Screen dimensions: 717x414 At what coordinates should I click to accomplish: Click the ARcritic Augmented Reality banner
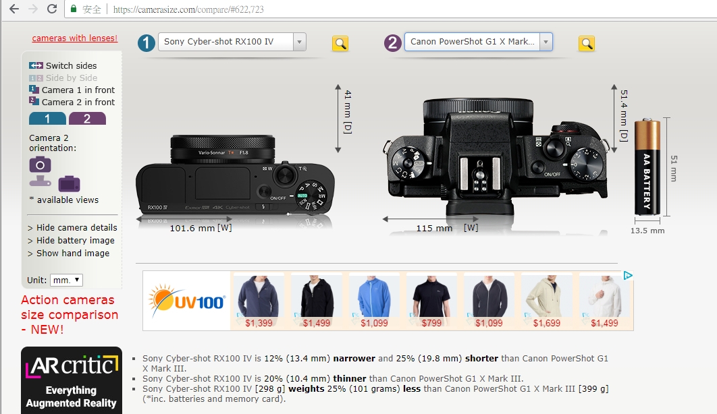coord(72,380)
